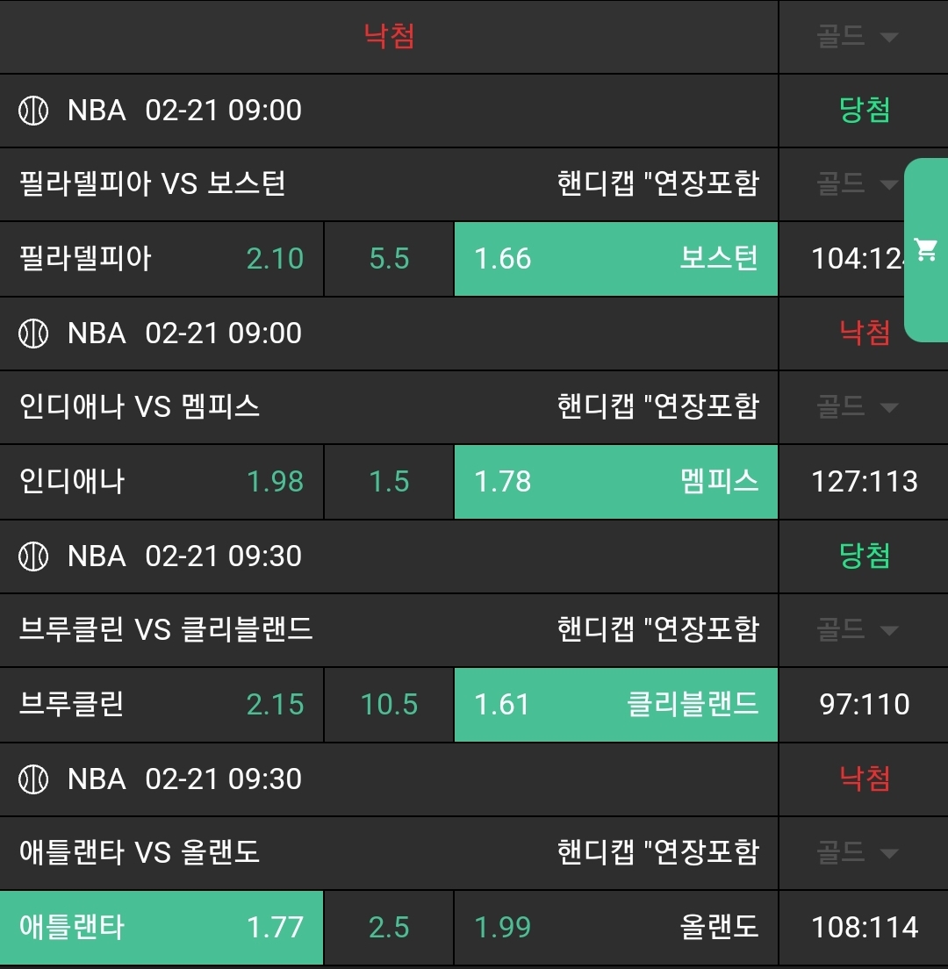Image resolution: width=948 pixels, height=969 pixels.
Task: Click basketball icon for Brooklyn vs Cleveland game
Action: 33,556
